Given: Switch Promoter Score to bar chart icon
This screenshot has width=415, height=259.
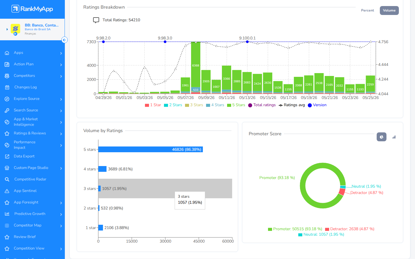Looking at the screenshot, I should (x=394, y=137).
